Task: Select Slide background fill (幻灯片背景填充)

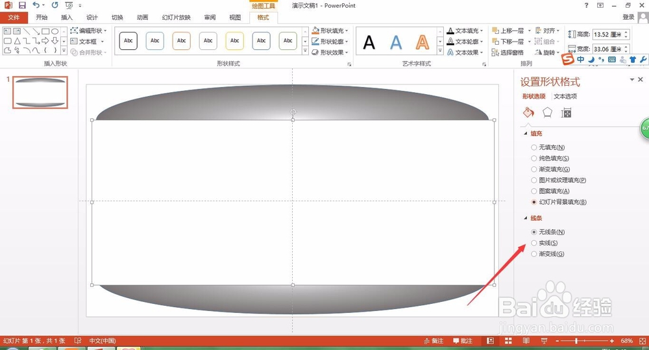Action: tap(559, 202)
